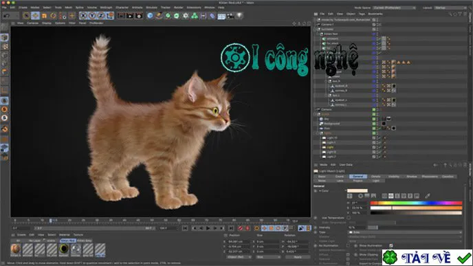Open the File menu in main menu bar
This screenshot has width=473, height=266.
4,8
